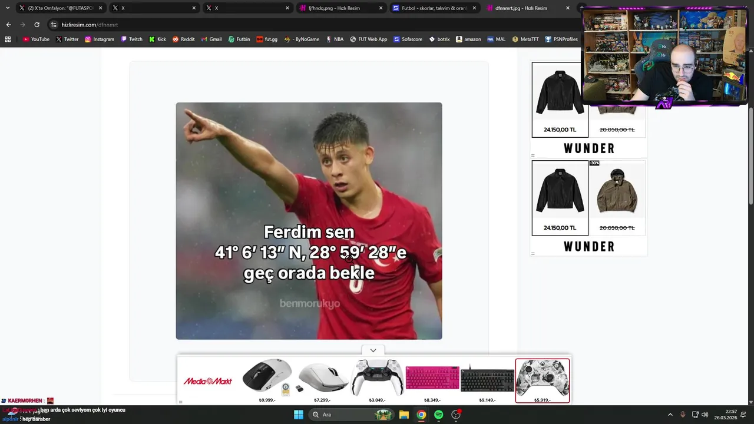Open the 9.999 black mouse ad product
Screen dimensions: 754x424
(267, 381)
